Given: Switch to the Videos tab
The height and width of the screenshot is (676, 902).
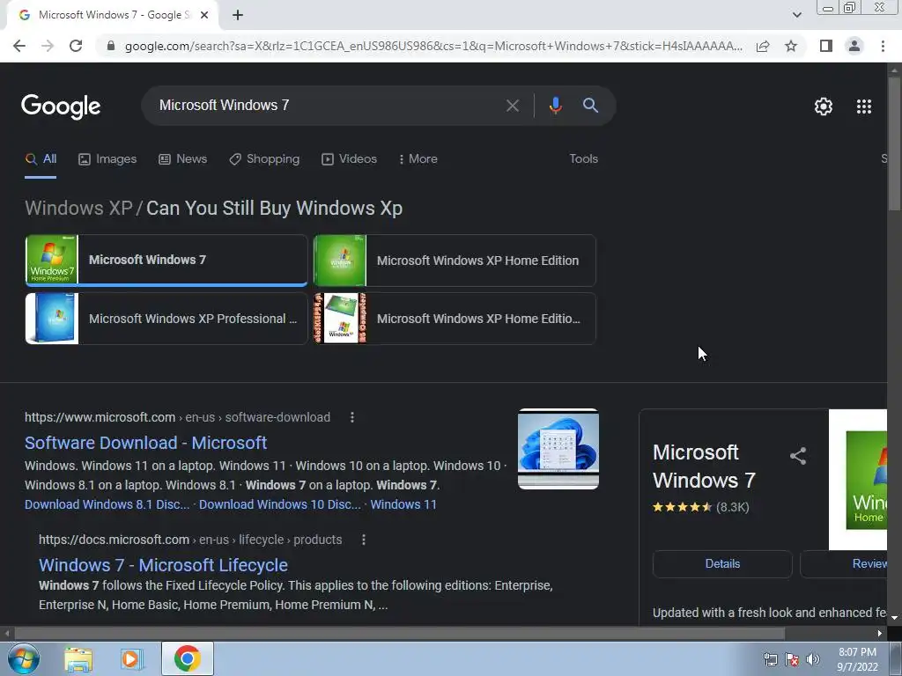Looking at the screenshot, I should pos(349,159).
